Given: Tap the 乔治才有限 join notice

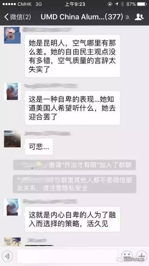Looking at the screenshot, I should click(x=74, y=165).
